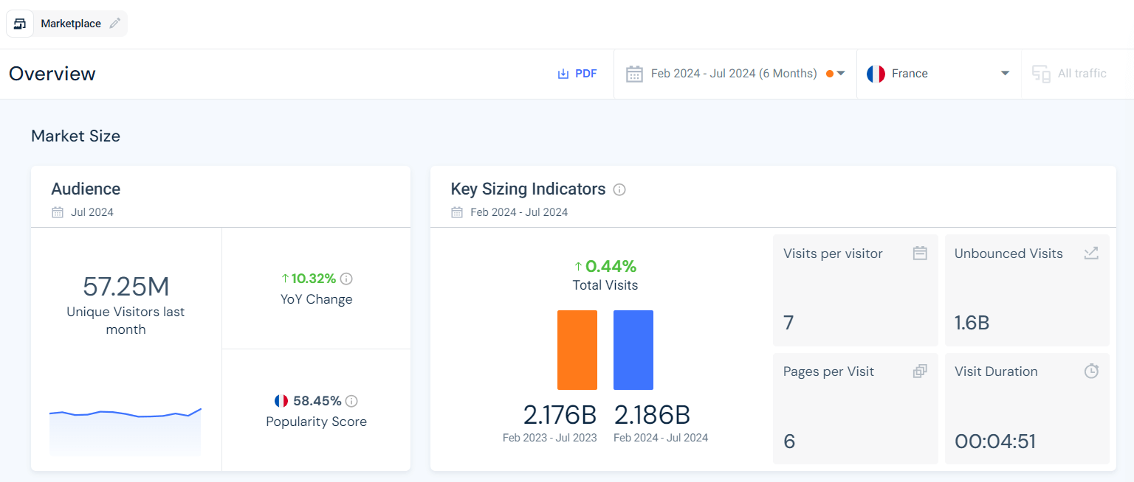Image resolution: width=1134 pixels, height=482 pixels.
Task: Click the info icon beside Key Sizing Indicators
Action: click(619, 189)
